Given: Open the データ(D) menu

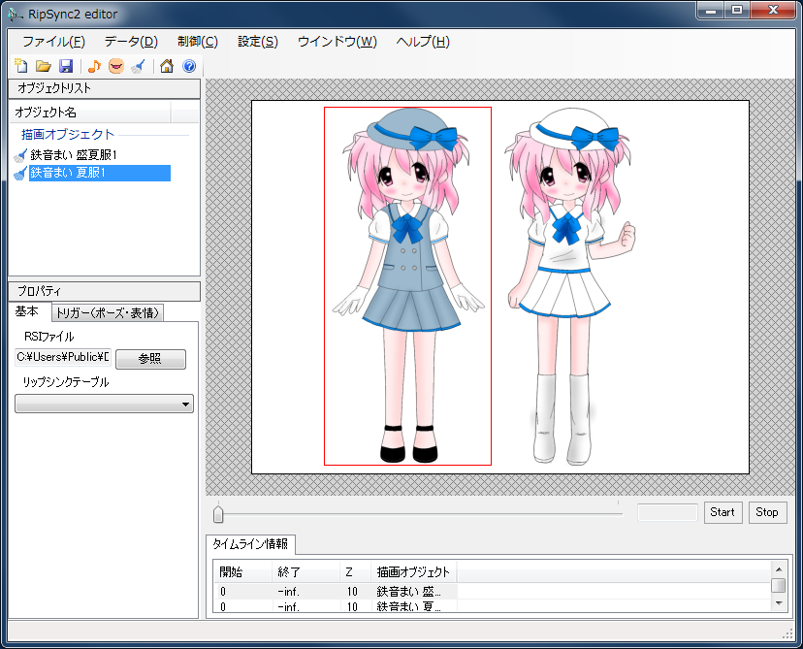Looking at the screenshot, I should [131, 42].
